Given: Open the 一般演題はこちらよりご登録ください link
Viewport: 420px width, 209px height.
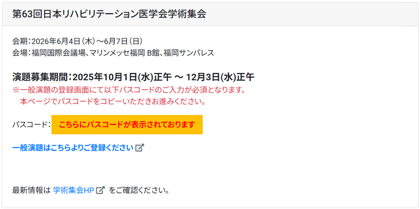Looking at the screenshot, I should [73, 148].
